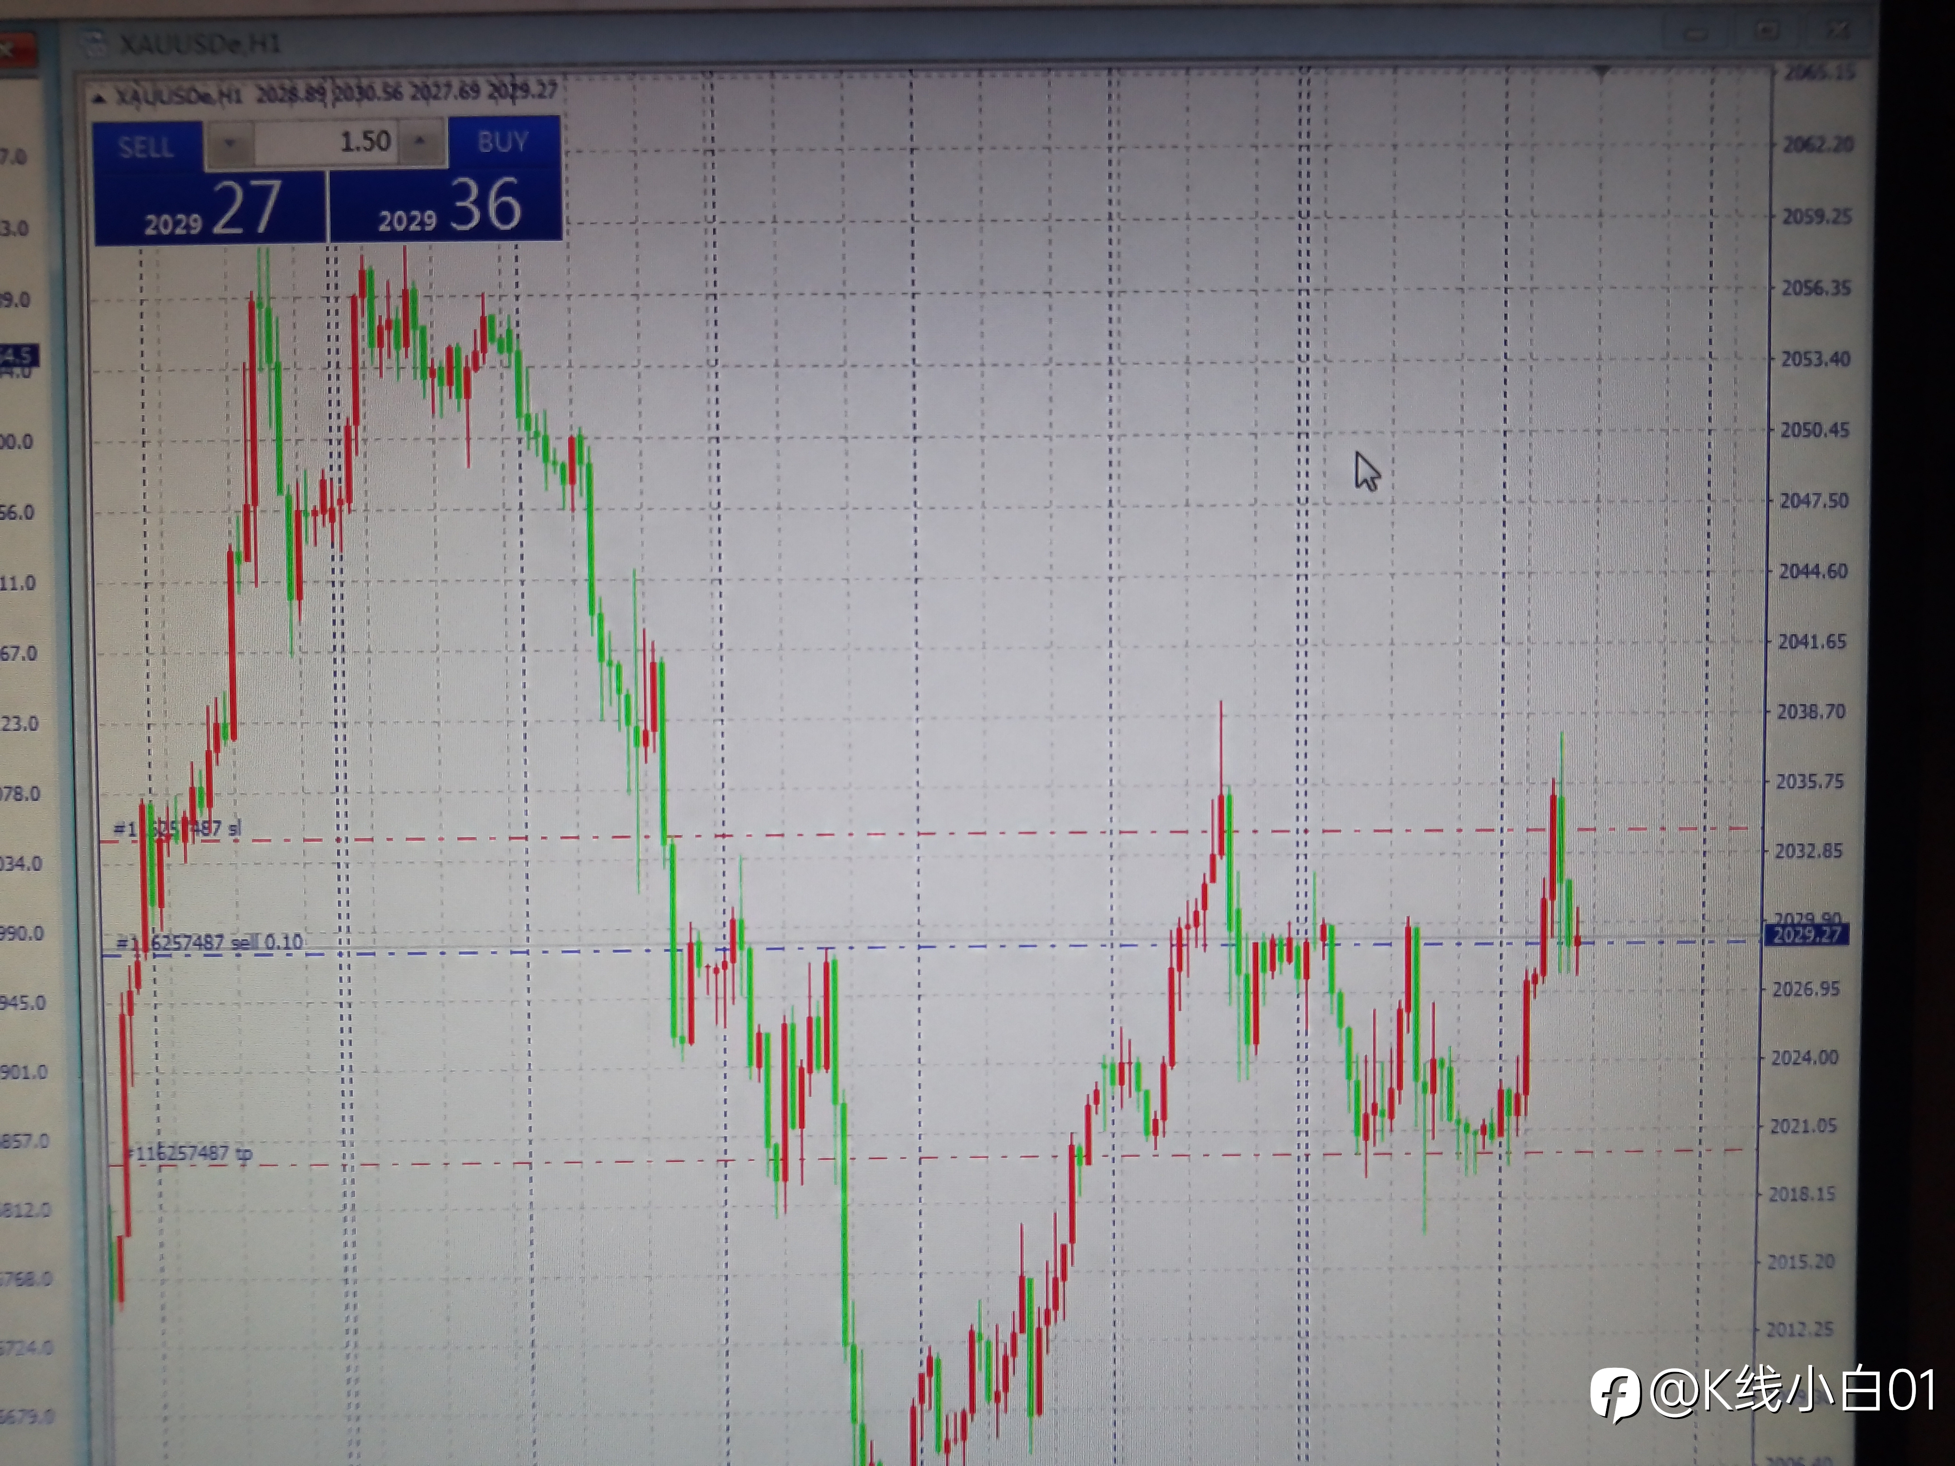Click price scale label 2032.85
The height and width of the screenshot is (1466, 1955).
click(x=1808, y=851)
